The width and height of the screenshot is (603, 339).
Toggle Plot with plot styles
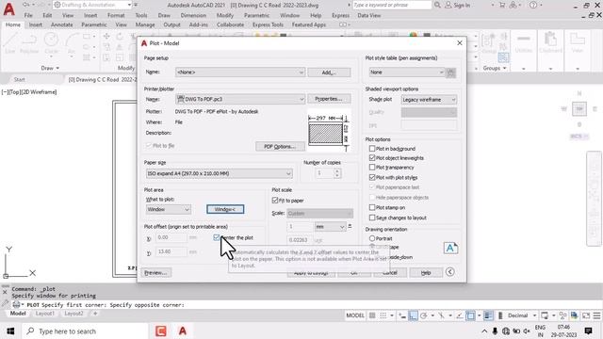pos(372,177)
